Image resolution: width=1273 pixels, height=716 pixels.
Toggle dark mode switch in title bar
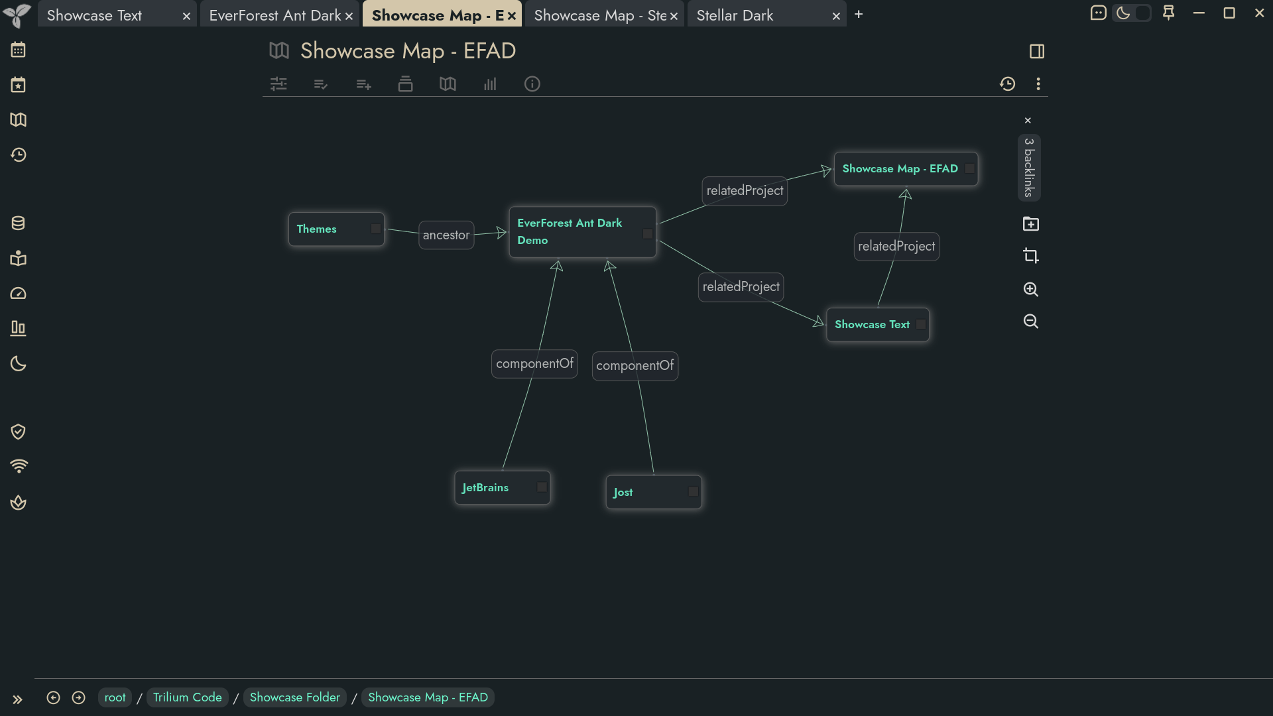pos(1131,13)
